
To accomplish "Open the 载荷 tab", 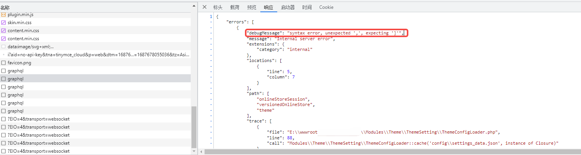I will point(235,7).
